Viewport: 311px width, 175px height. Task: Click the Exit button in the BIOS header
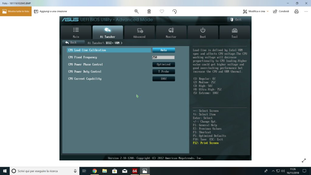click(x=236, y=19)
